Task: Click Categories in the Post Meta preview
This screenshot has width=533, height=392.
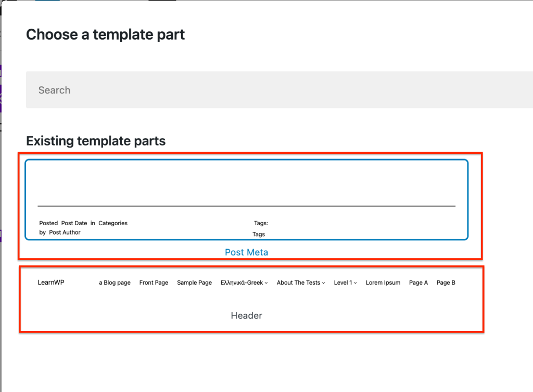Action: [x=113, y=223]
